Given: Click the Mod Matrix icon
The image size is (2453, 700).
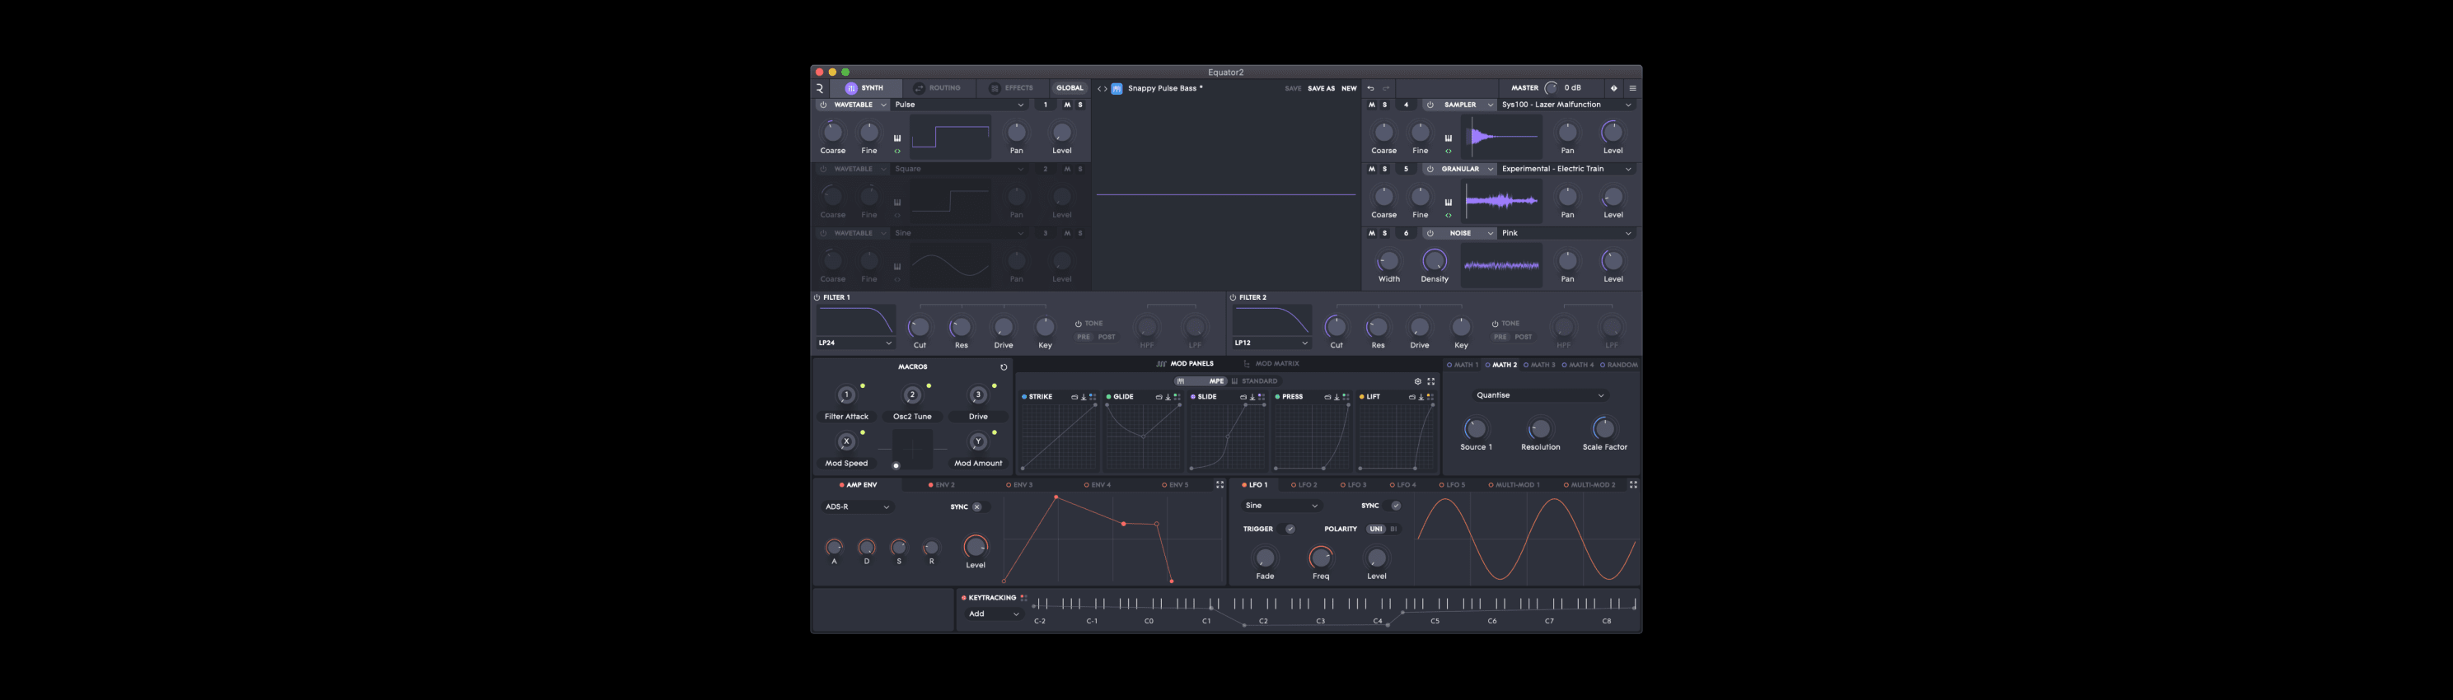Looking at the screenshot, I should (1247, 364).
